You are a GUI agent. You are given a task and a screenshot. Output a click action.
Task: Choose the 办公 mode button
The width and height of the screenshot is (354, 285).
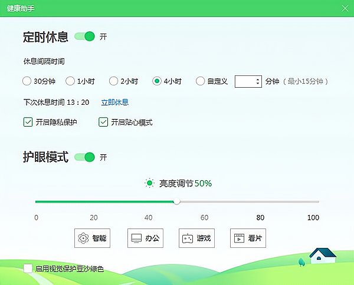click(x=145, y=238)
